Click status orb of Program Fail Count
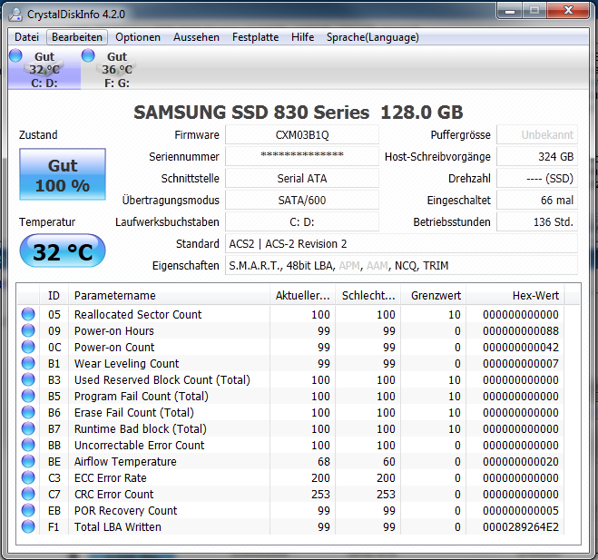 28,396
